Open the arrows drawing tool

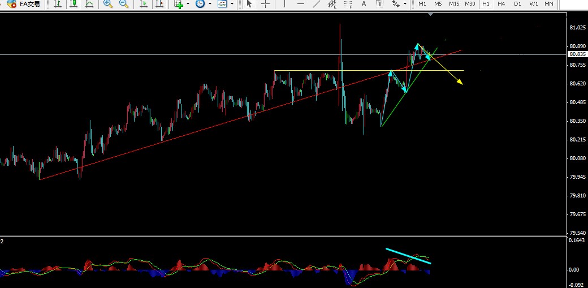[x=395, y=4]
